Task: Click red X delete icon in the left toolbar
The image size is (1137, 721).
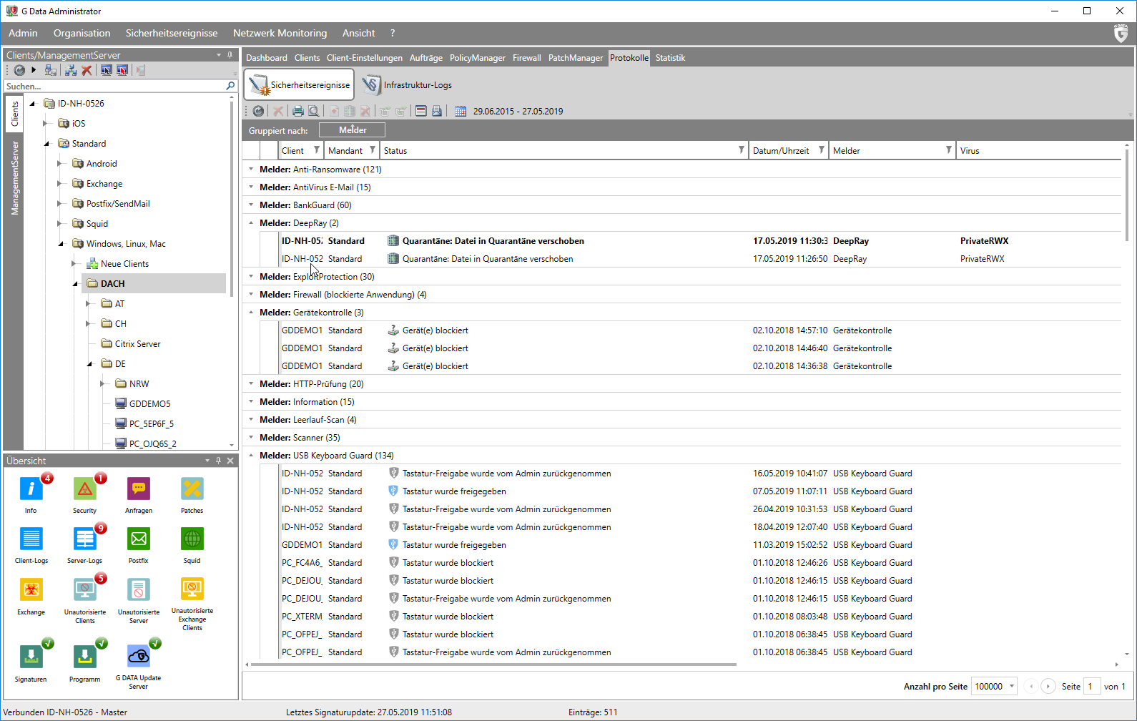Action: coord(87,70)
